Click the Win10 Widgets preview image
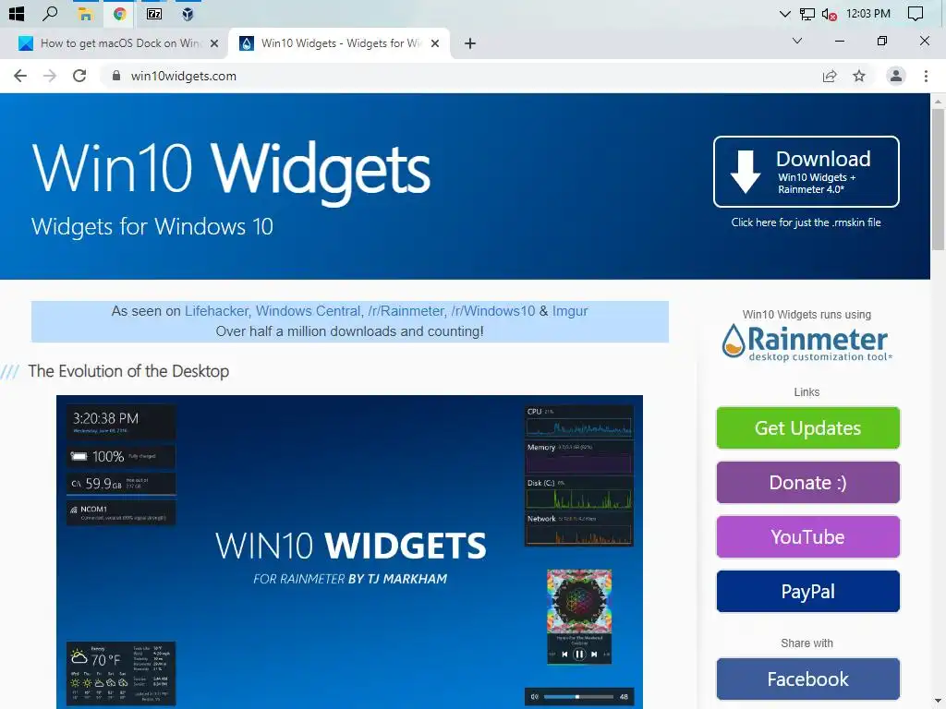This screenshot has height=709, width=946. (x=349, y=552)
